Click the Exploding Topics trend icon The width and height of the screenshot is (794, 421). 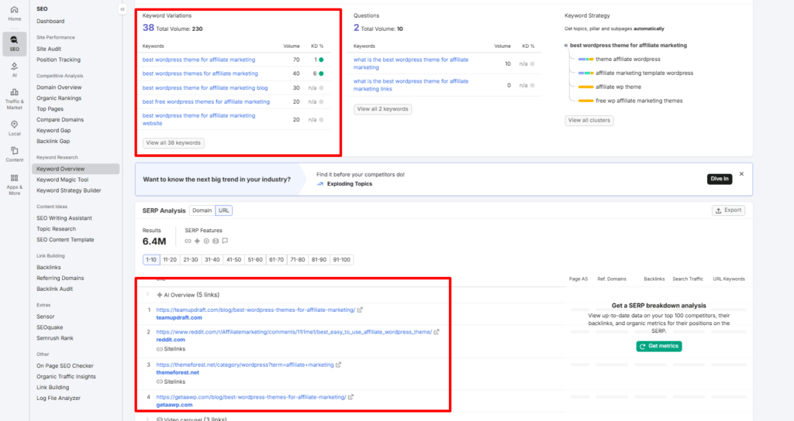click(x=320, y=184)
